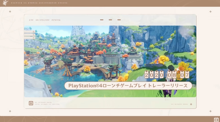Viewport: 220px width, 122px height.
Task: Select the middle dash indicator above image
Action: 110,20
